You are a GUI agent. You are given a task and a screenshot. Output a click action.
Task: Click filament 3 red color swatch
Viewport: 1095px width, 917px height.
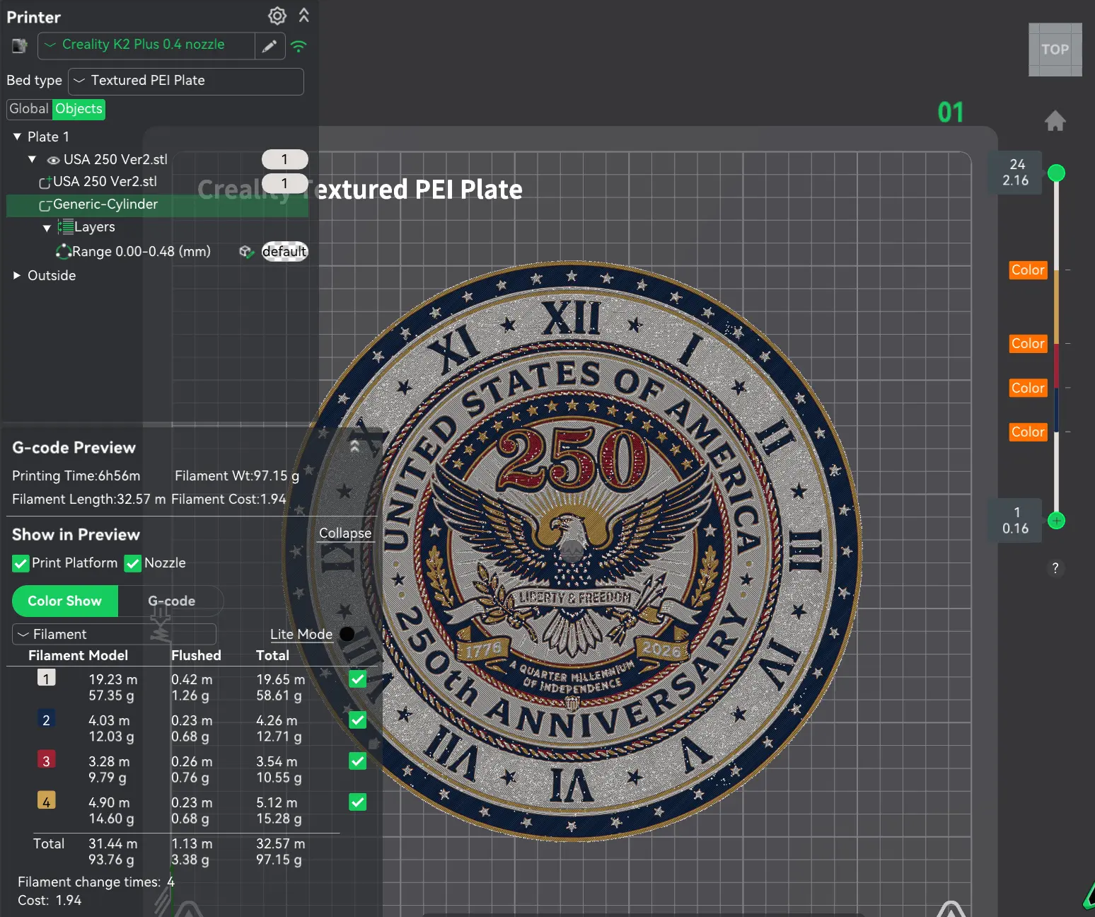46,761
